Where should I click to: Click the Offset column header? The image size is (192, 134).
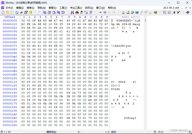(x=10, y=17)
